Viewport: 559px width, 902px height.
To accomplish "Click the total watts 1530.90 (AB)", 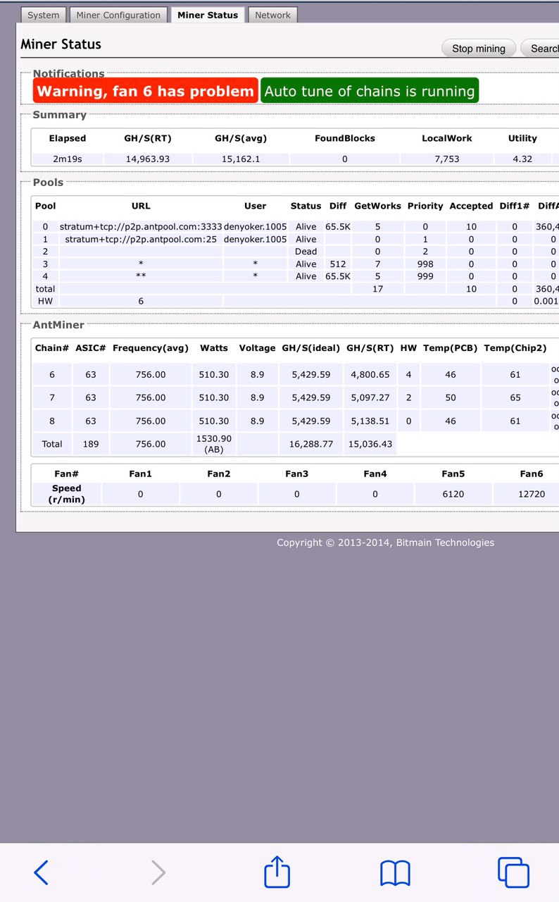I will (214, 444).
